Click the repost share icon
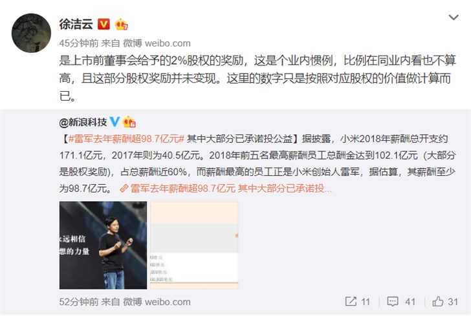Image resolution: width=471 pixels, height=316 pixels. click(351, 301)
